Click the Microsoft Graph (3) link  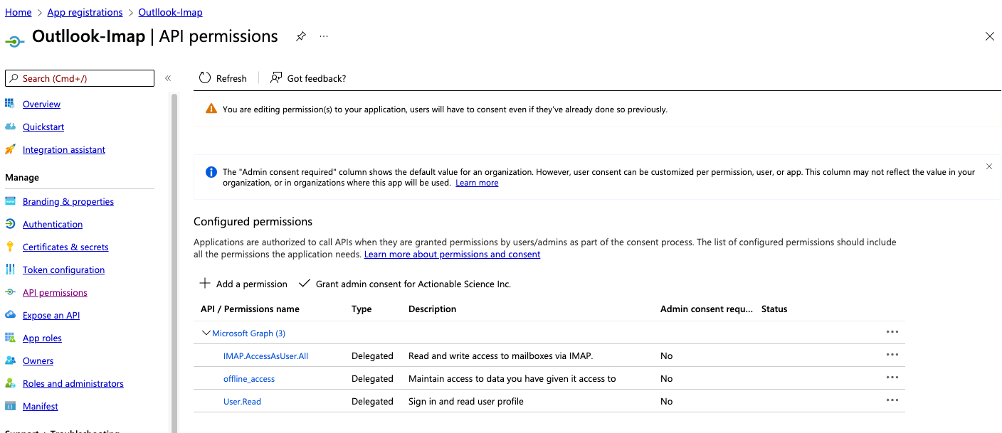click(248, 333)
